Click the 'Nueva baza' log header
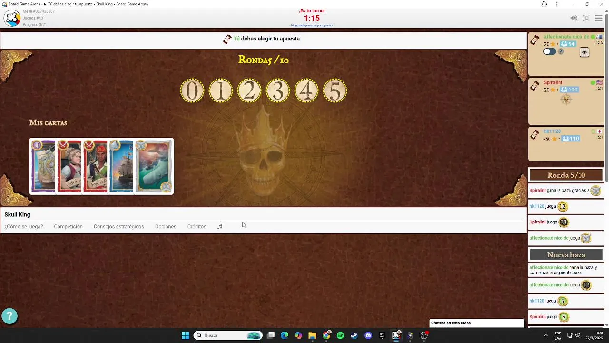The height and width of the screenshot is (343, 609). pyautogui.click(x=566, y=255)
